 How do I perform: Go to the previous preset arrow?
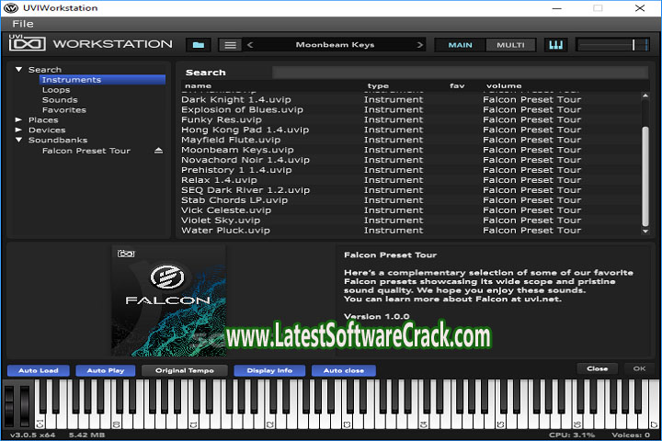[251, 44]
